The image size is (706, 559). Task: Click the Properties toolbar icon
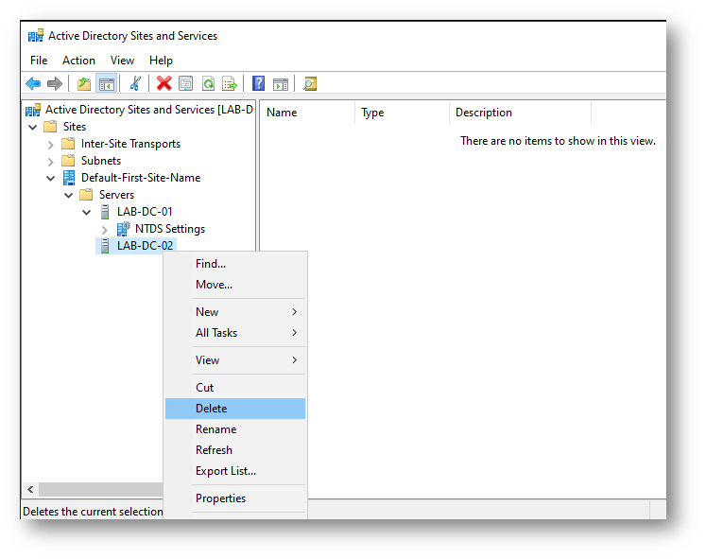coord(185,83)
